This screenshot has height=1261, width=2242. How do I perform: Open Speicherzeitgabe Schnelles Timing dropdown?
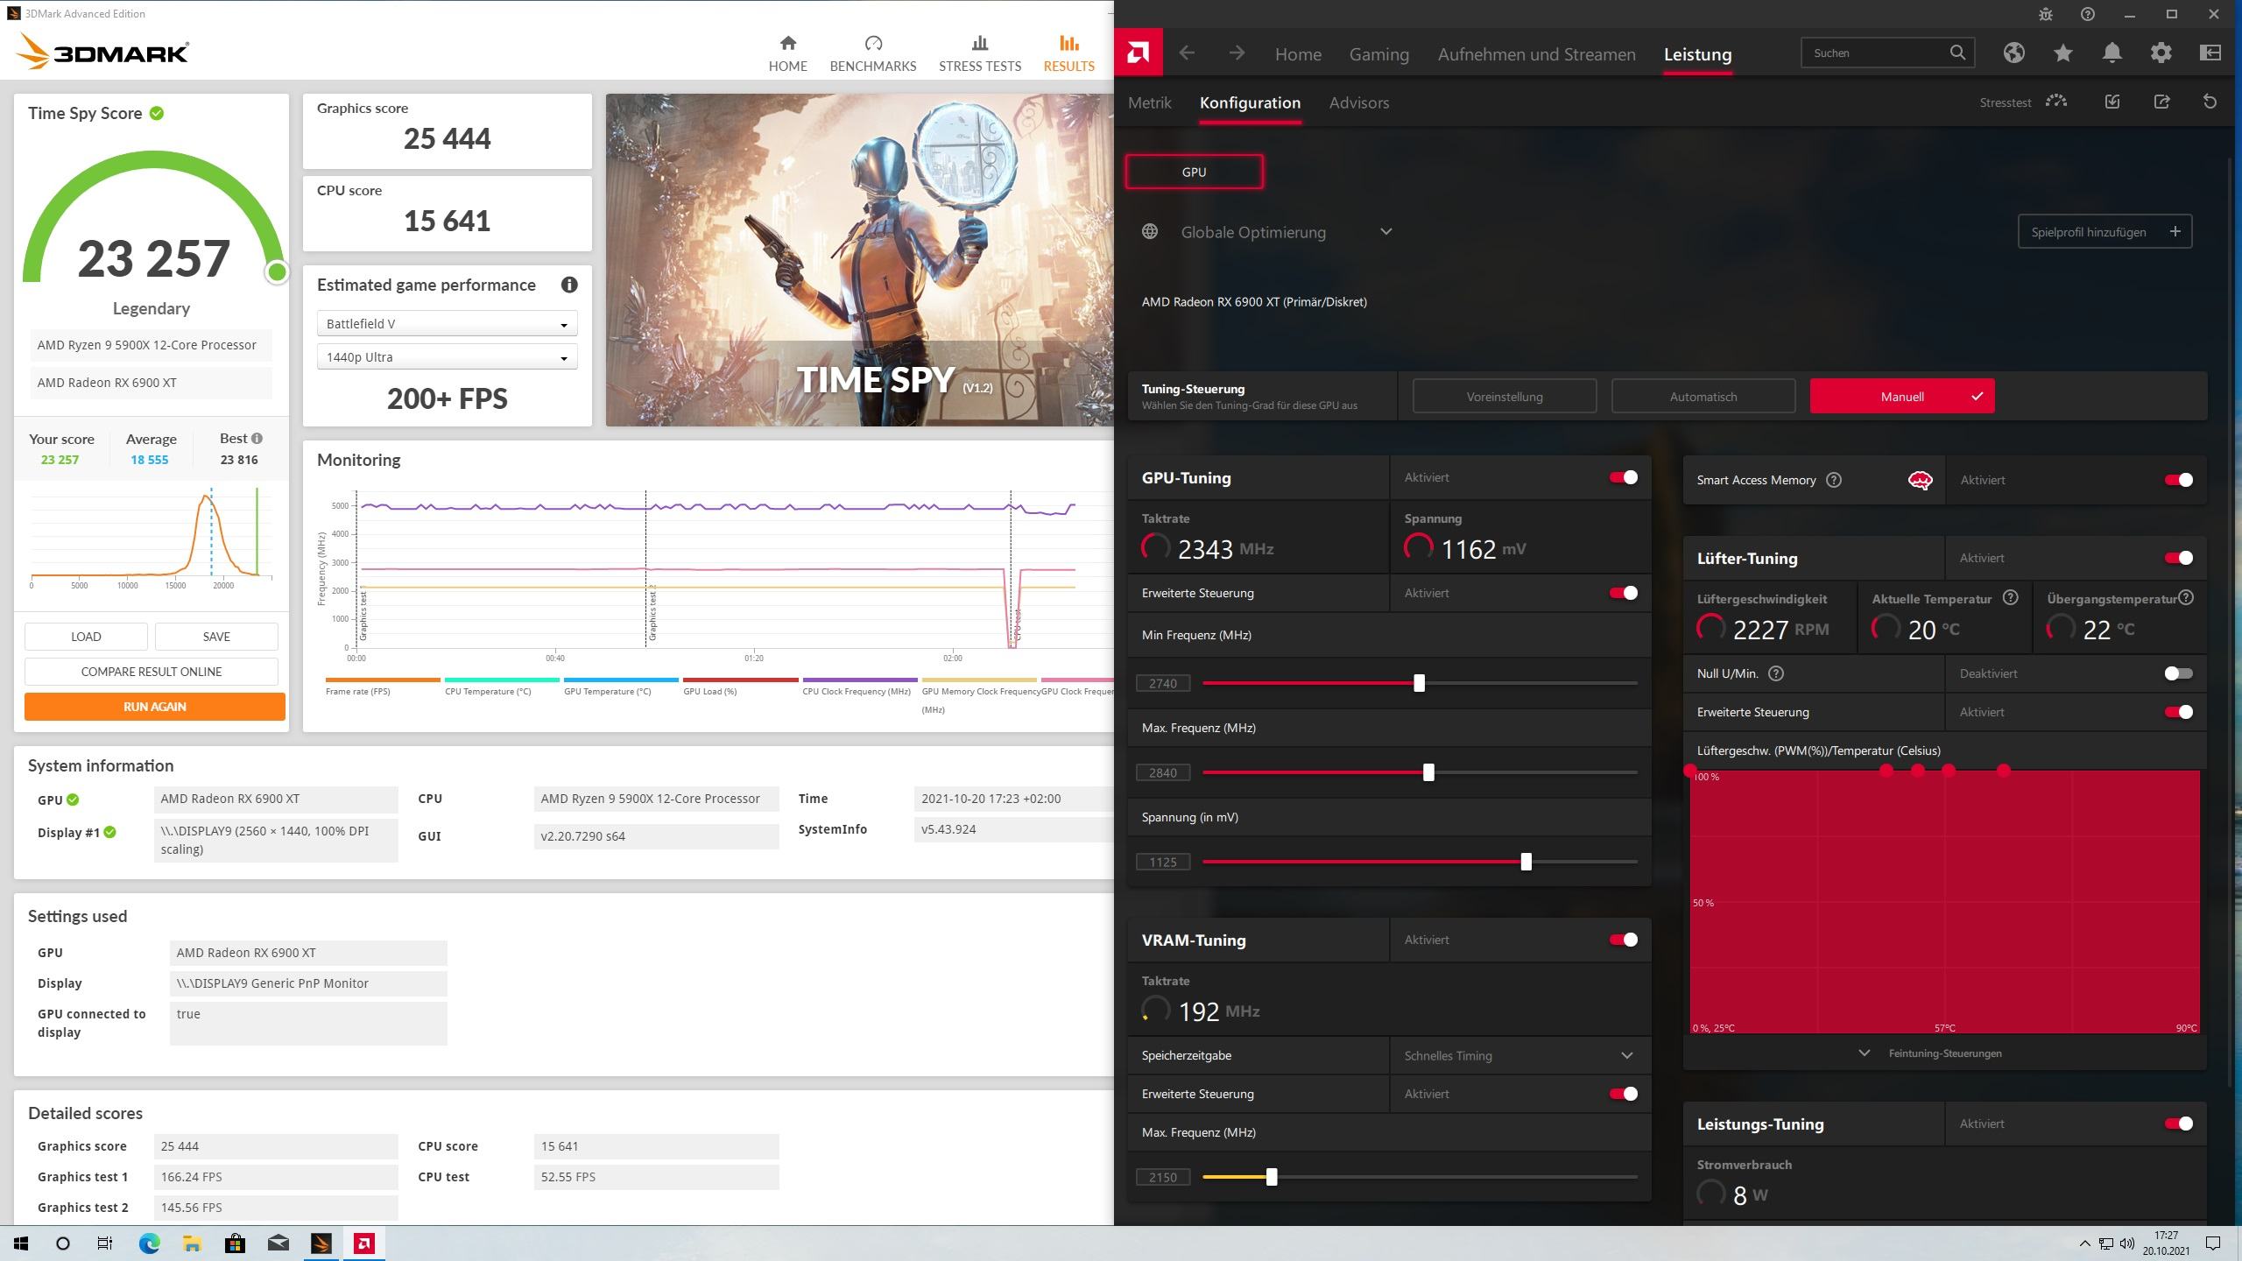[1519, 1055]
